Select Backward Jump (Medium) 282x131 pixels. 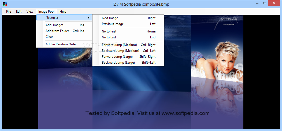pyautogui.click(x=128, y=51)
